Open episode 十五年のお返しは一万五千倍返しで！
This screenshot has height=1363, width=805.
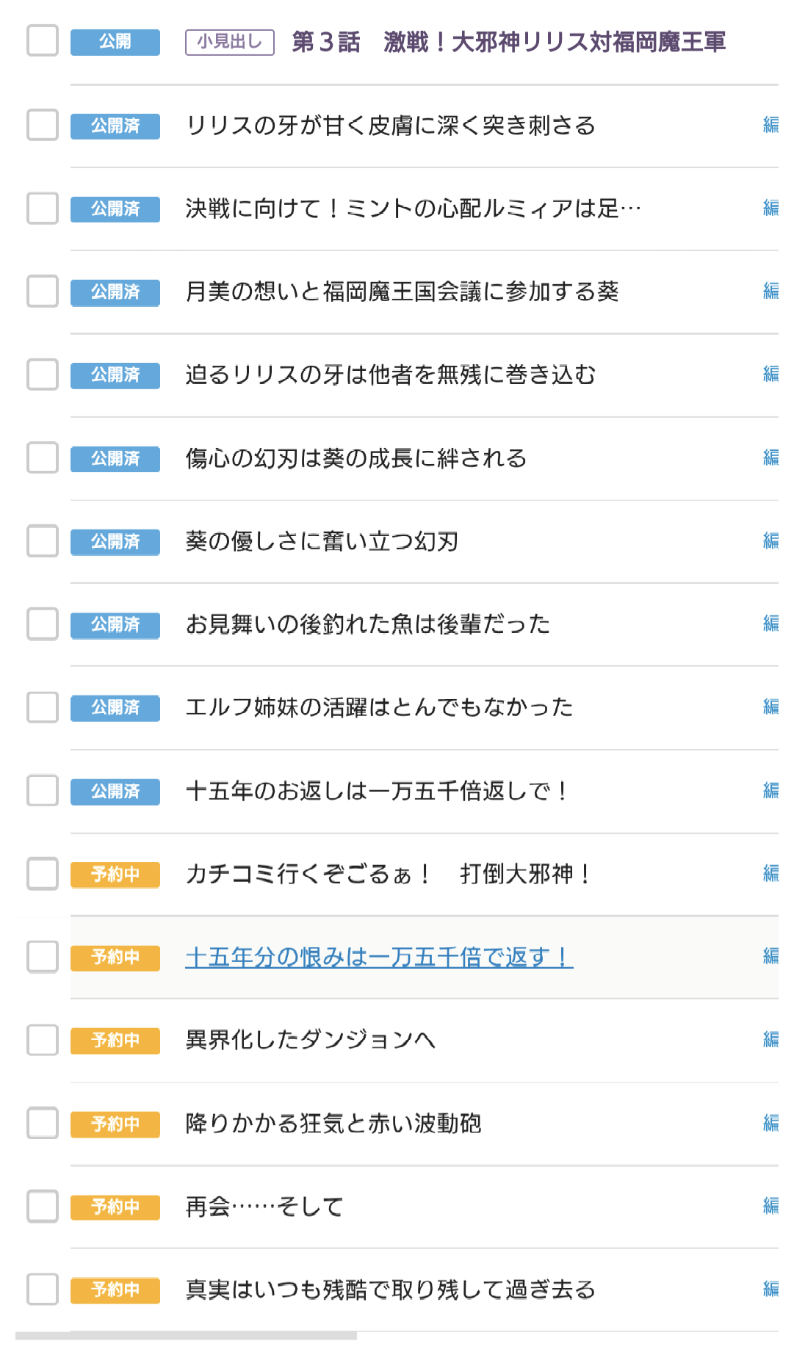click(376, 791)
